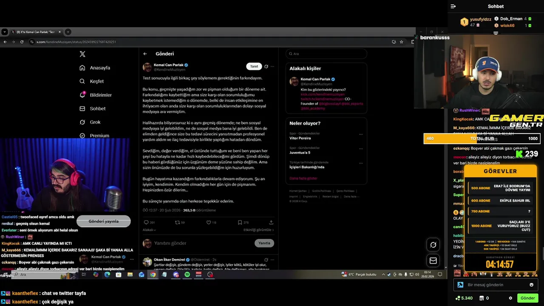Open leaderboard entry yusufyldzz
This screenshot has height=306, width=544.
pyautogui.click(x=476, y=22)
